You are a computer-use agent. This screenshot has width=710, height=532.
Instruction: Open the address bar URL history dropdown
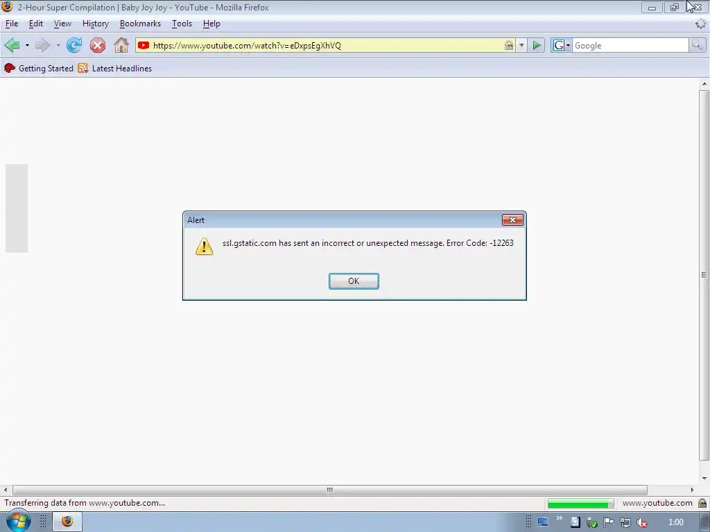pos(521,45)
